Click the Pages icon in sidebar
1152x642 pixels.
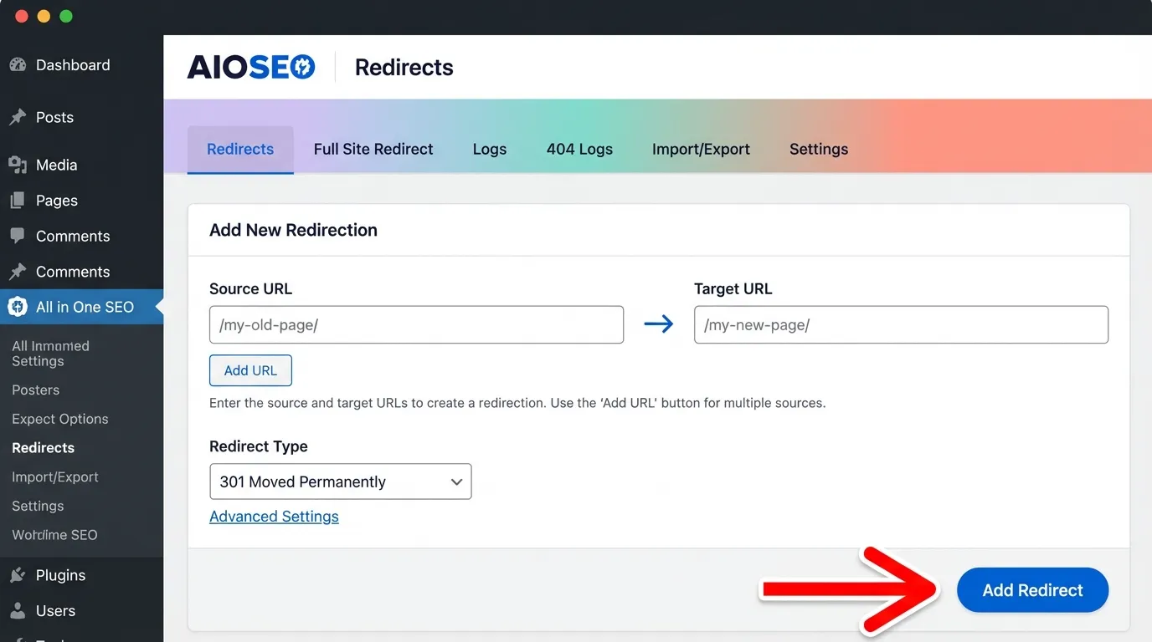pyautogui.click(x=18, y=201)
